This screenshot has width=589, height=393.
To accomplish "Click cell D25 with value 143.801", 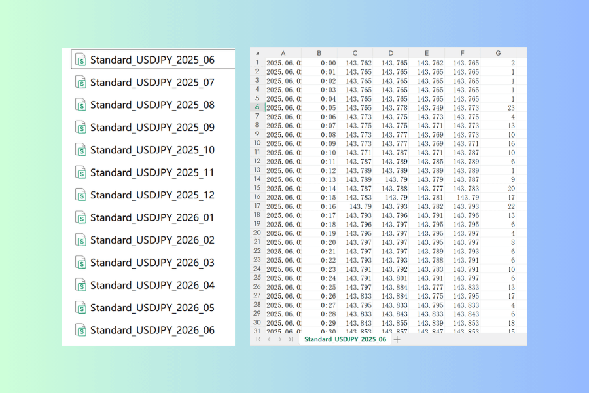I will coord(391,278).
